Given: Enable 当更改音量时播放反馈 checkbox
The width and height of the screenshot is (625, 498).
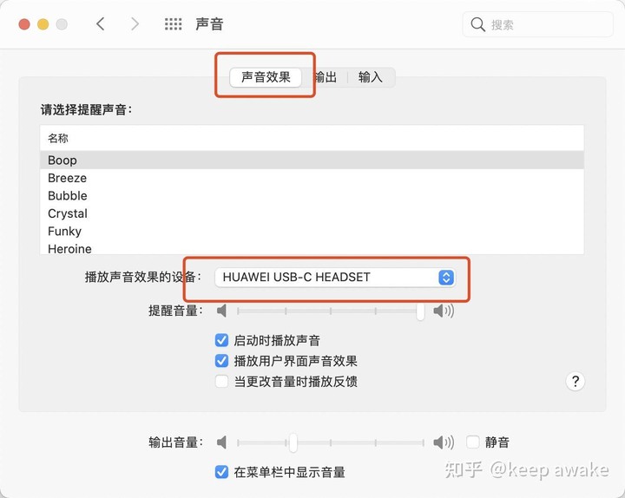Looking at the screenshot, I should 221,382.
